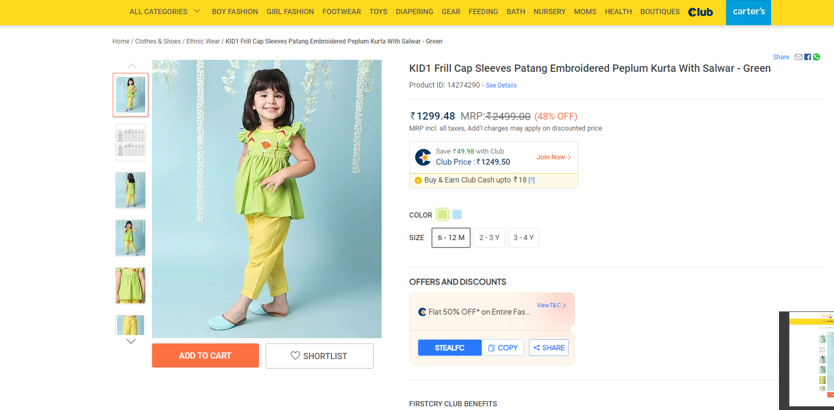Select size 3 - 4 Y
Screen dimensions: 834x410
pos(523,238)
